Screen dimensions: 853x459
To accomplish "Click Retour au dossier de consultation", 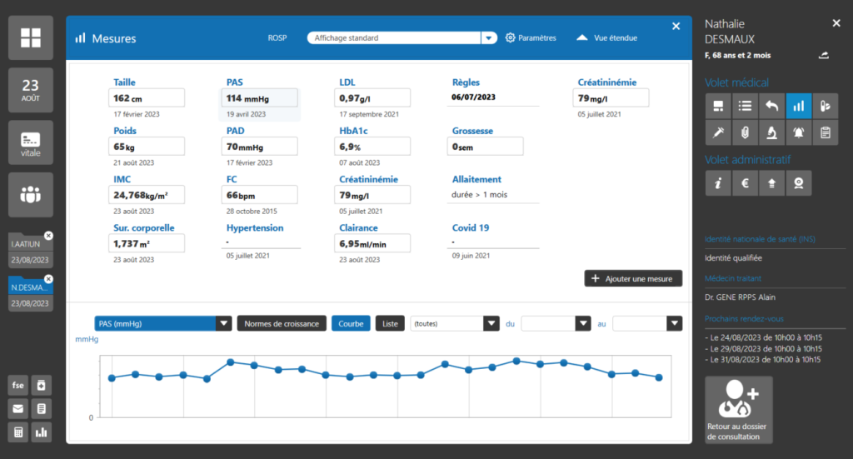I will pyautogui.click(x=739, y=411).
